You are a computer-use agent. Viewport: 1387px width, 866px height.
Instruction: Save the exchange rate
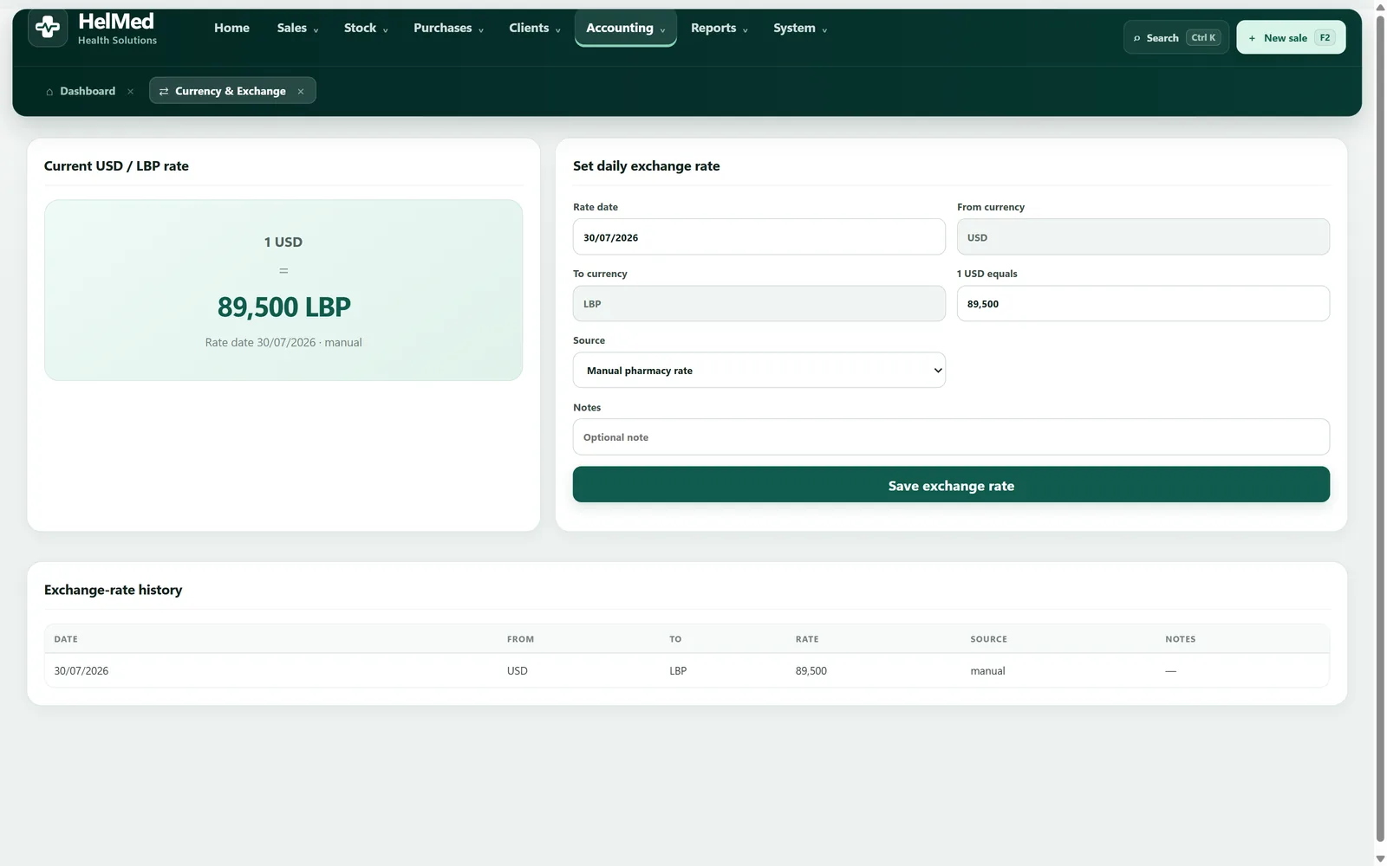coord(951,485)
